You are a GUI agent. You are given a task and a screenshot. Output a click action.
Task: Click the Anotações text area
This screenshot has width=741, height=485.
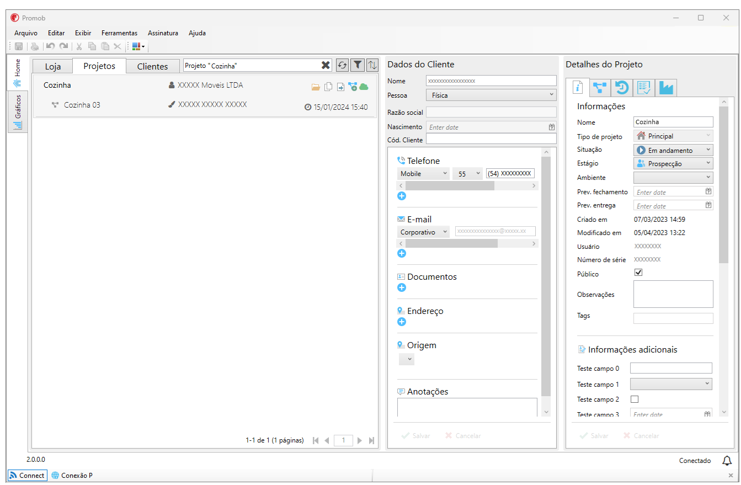pos(467,407)
